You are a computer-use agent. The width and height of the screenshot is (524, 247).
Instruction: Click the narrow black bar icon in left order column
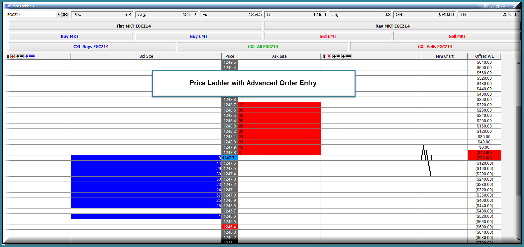tap(8, 56)
